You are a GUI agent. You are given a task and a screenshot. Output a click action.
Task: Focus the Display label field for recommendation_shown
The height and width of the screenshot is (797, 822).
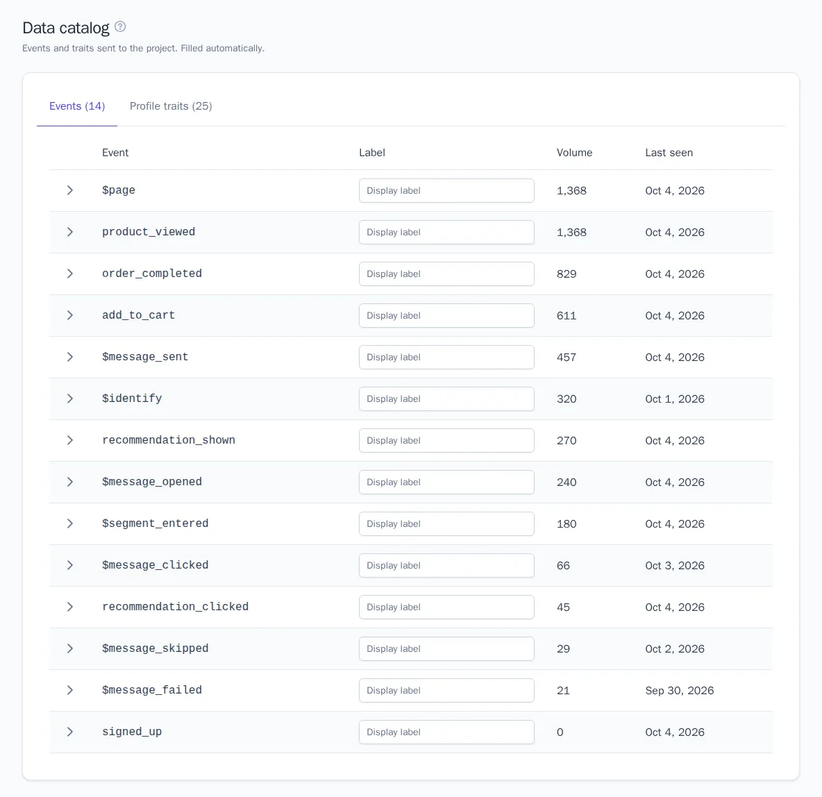tap(446, 440)
